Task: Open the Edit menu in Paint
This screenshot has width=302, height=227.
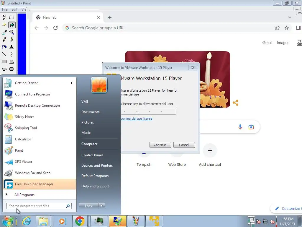Action: [x=14, y=9]
